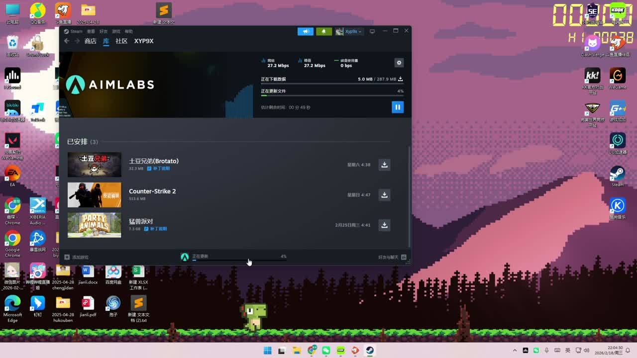637x358 pixels.
Task: Select the Party Animals thumbnail
Action: [x=94, y=225]
